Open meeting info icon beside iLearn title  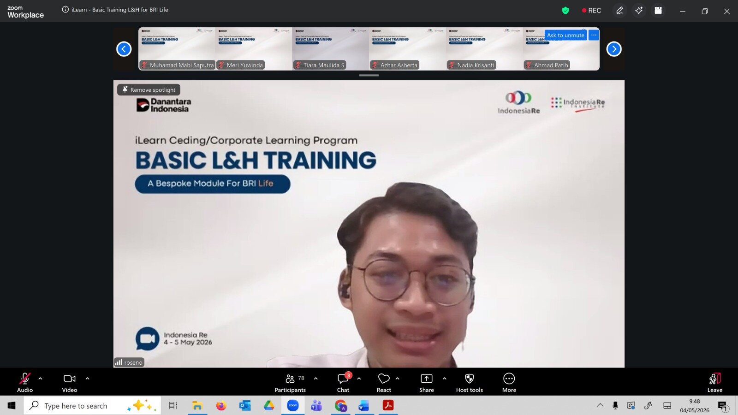[65, 10]
